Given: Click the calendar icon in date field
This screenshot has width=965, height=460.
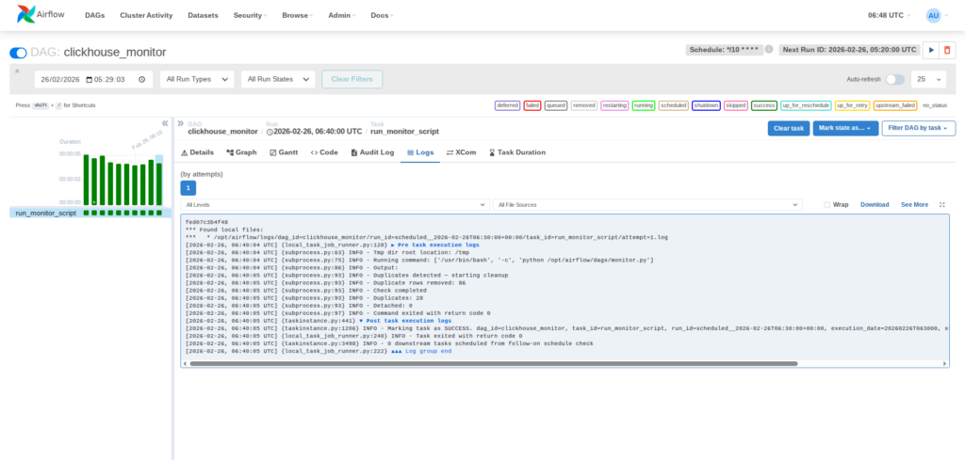Looking at the screenshot, I should [140, 80].
